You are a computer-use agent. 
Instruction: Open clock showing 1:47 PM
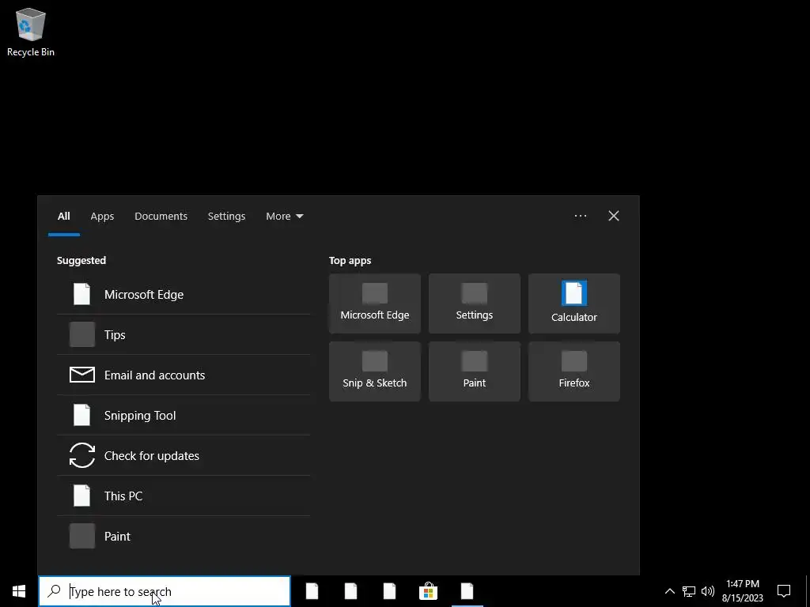click(x=742, y=591)
